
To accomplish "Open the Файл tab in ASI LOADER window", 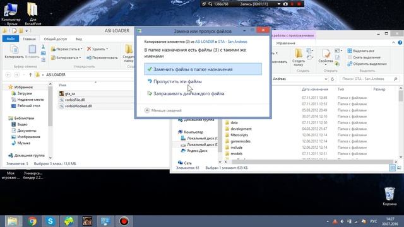I will [11, 39].
